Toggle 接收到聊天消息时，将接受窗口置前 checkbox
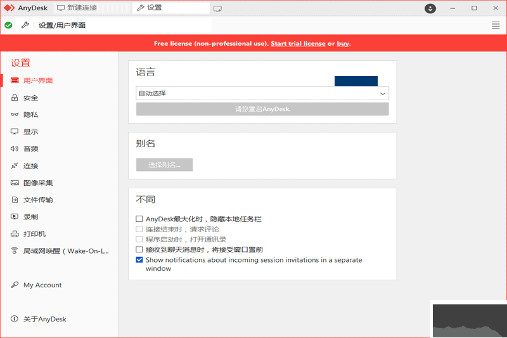The height and width of the screenshot is (338, 507). coord(139,249)
